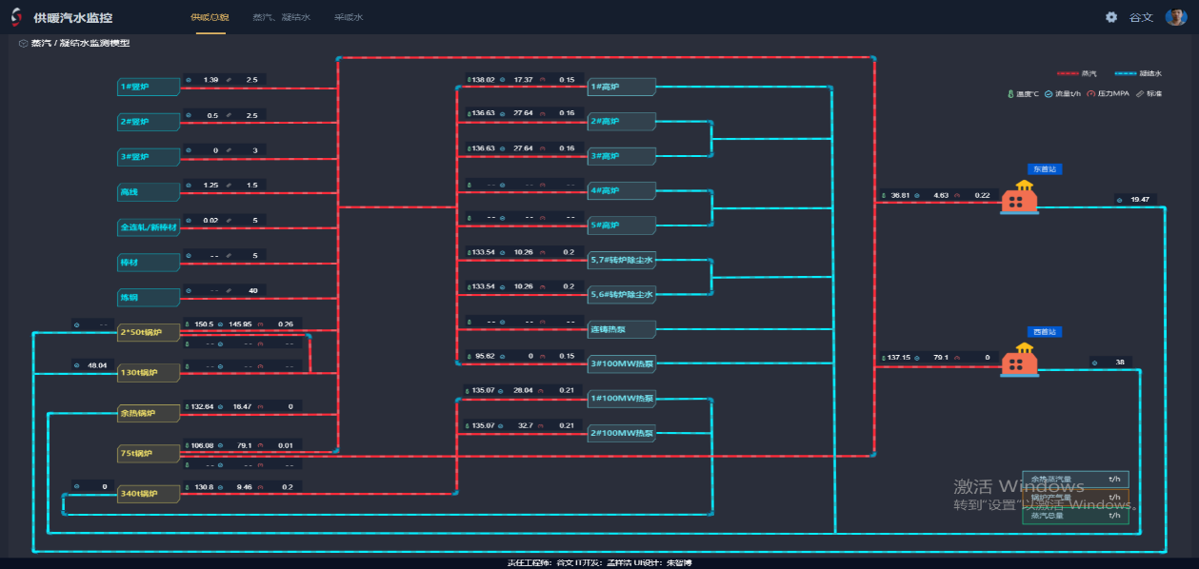Click the thermometer 温度℃ legend icon
1199x569 pixels.
pyautogui.click(x=1011, y=94)
